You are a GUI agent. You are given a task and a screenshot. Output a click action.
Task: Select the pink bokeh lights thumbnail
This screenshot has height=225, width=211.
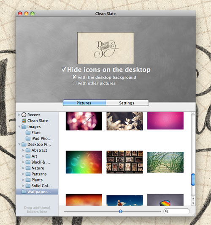pos(84,121)
